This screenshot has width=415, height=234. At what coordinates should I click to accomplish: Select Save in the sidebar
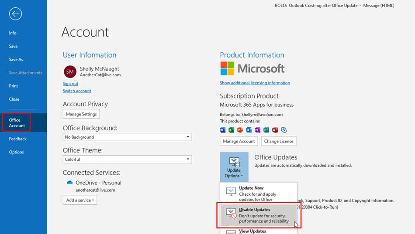(13, 46)
